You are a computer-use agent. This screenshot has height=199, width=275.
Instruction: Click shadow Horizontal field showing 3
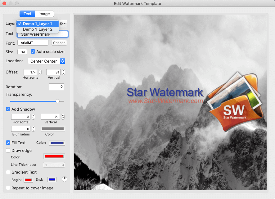coord(21,117)
